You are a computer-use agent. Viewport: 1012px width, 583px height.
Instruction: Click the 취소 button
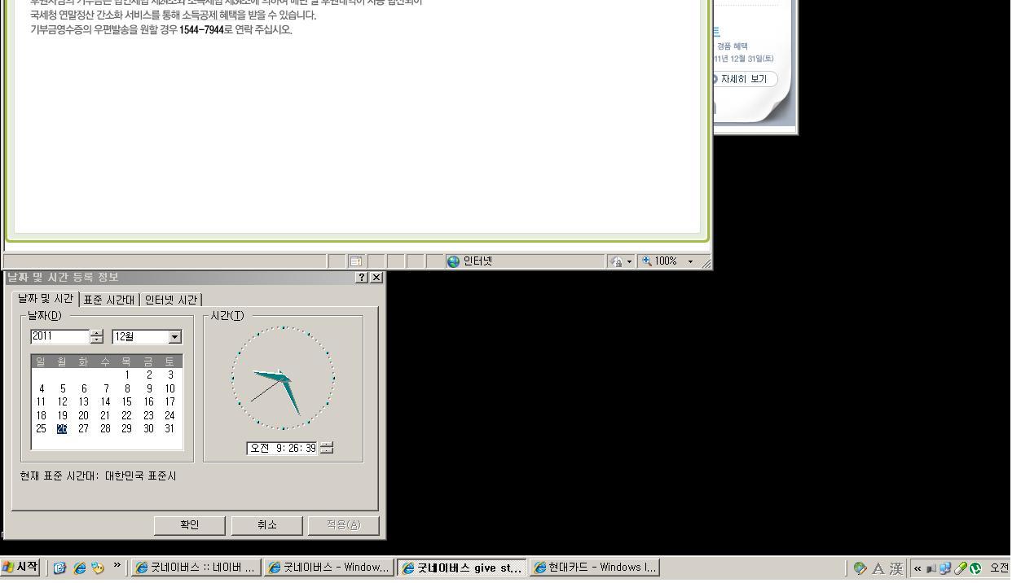pos(266,525)
